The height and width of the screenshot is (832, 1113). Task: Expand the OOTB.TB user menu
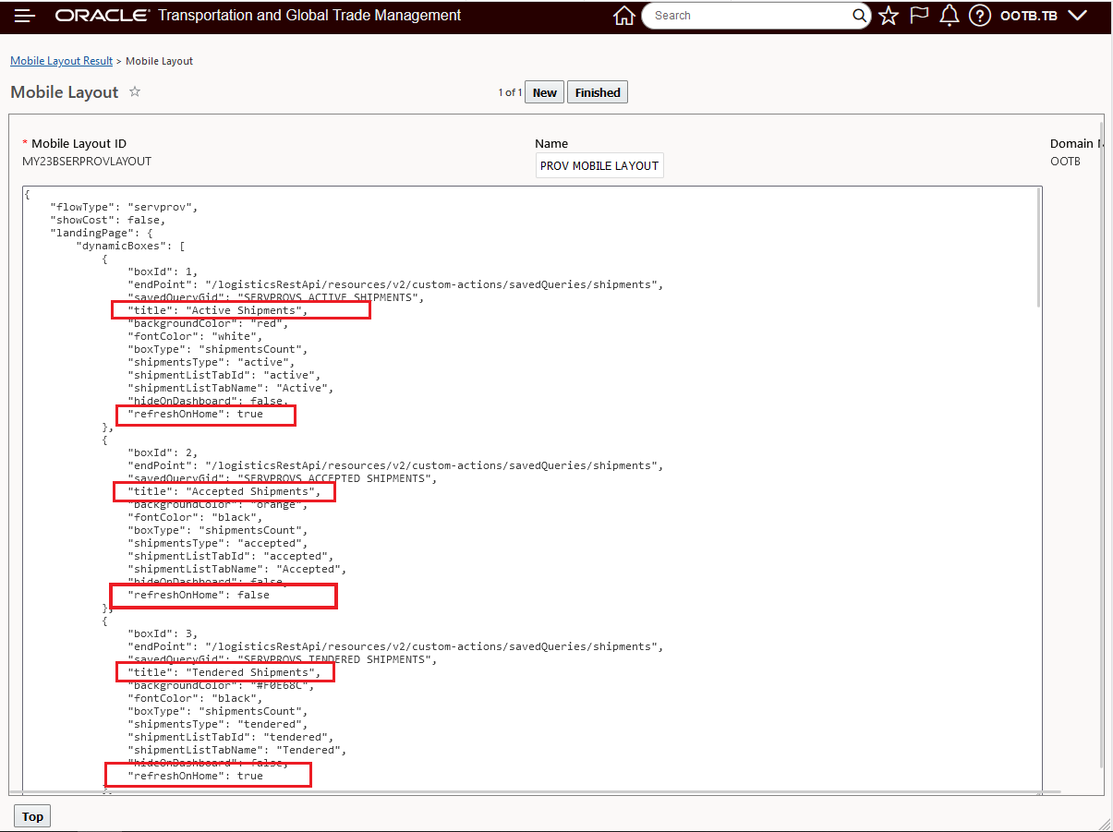coord(1044,16)
